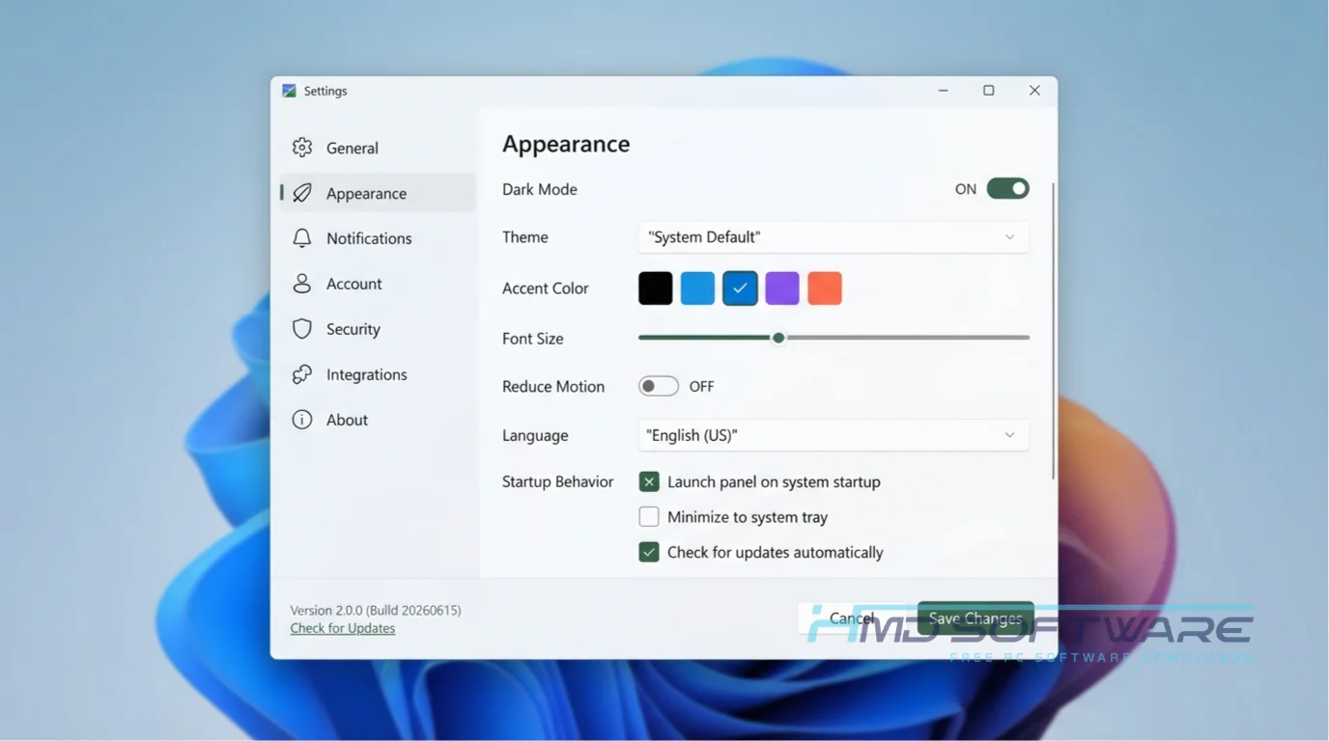This screenshot has height=741, width=1329.
Task: Select the Appearance sidebar item
Action: (x=378, y=193)
